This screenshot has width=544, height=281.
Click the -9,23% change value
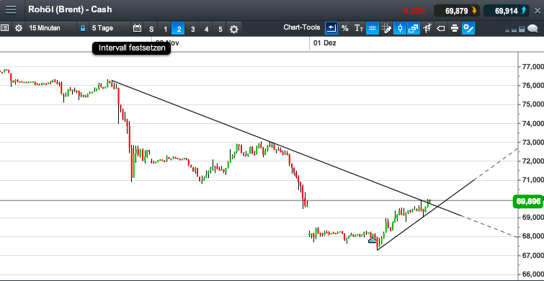414,12
